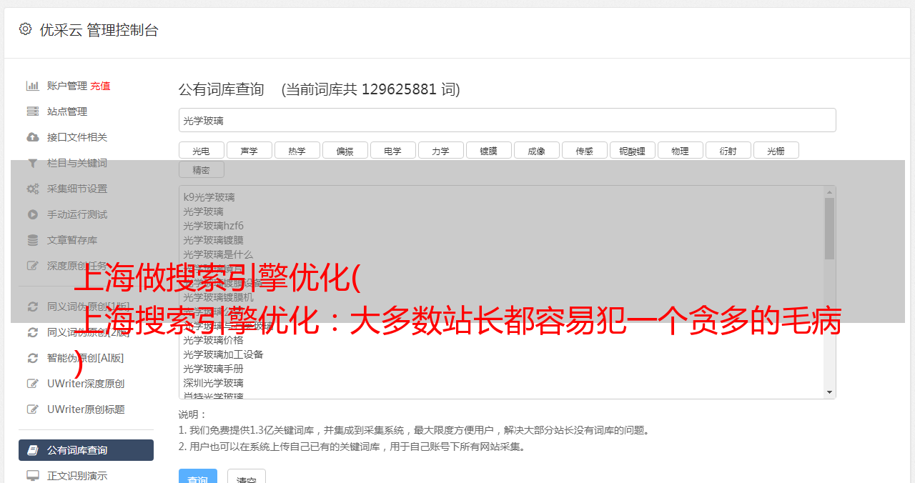Image resolution: width=915 pixels, height=483 pixels.
Task: Click the refresh icon for 智能伪原创[AI版]
Action: pyautogui.click(x=33, y=358)
